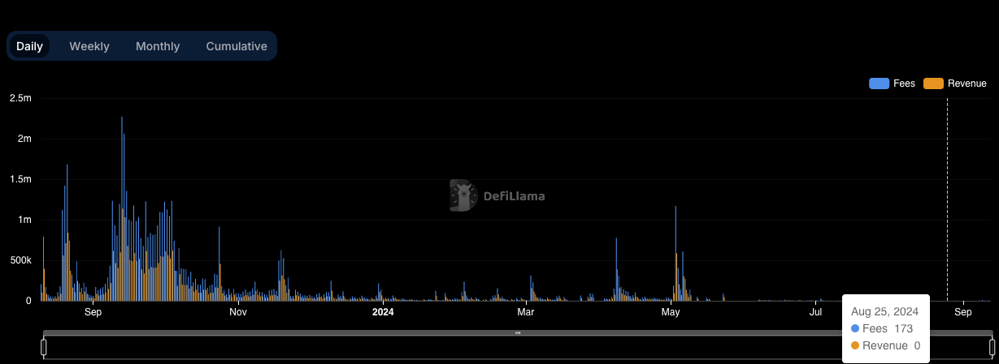Screen dimensions: 999x364
Task: Click the left zoom slider handle
Action: click(44, 348)
